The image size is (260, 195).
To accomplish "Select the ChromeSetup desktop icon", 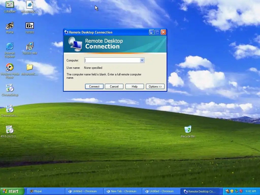I will [x=10, y=90].
